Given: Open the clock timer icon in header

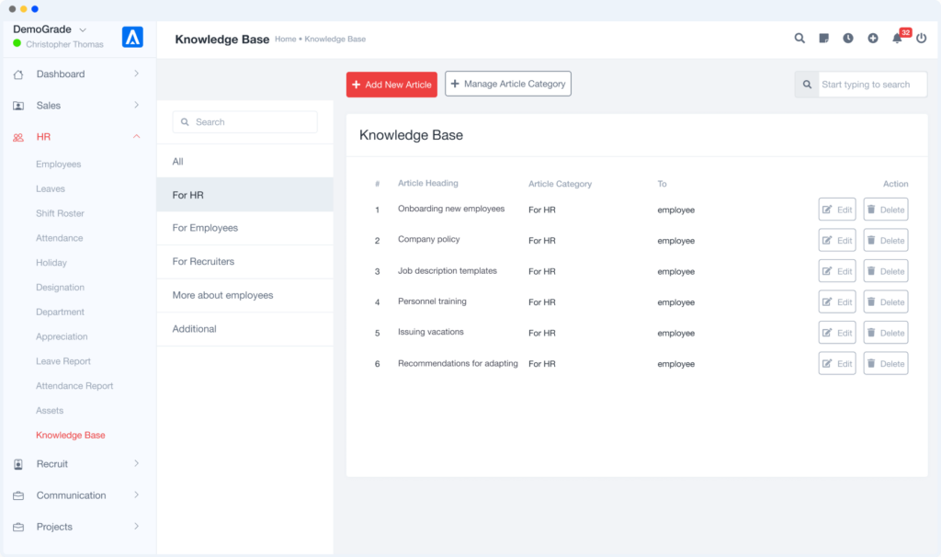Looking at the screenshot, I should 848,39.
